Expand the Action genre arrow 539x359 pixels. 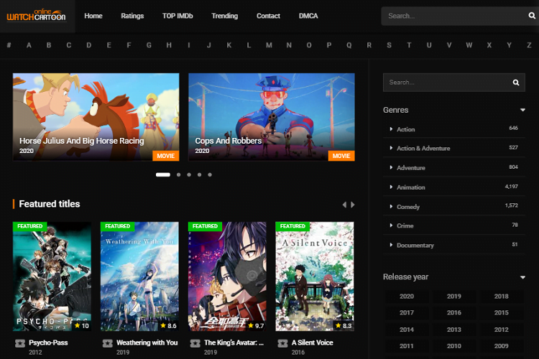[x=391, y=129]
